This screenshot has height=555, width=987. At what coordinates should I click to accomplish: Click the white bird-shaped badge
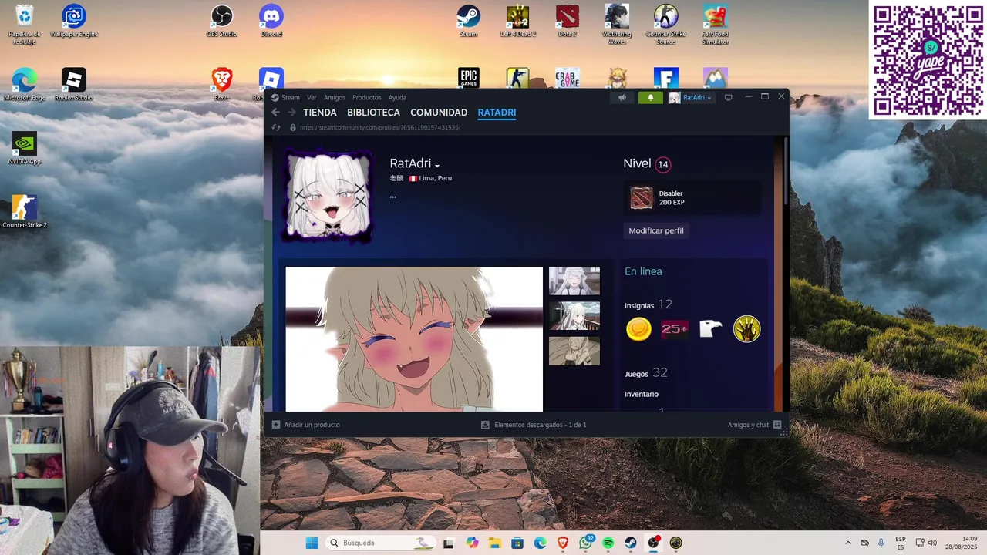pyautogui.click(x=710, y=329)
